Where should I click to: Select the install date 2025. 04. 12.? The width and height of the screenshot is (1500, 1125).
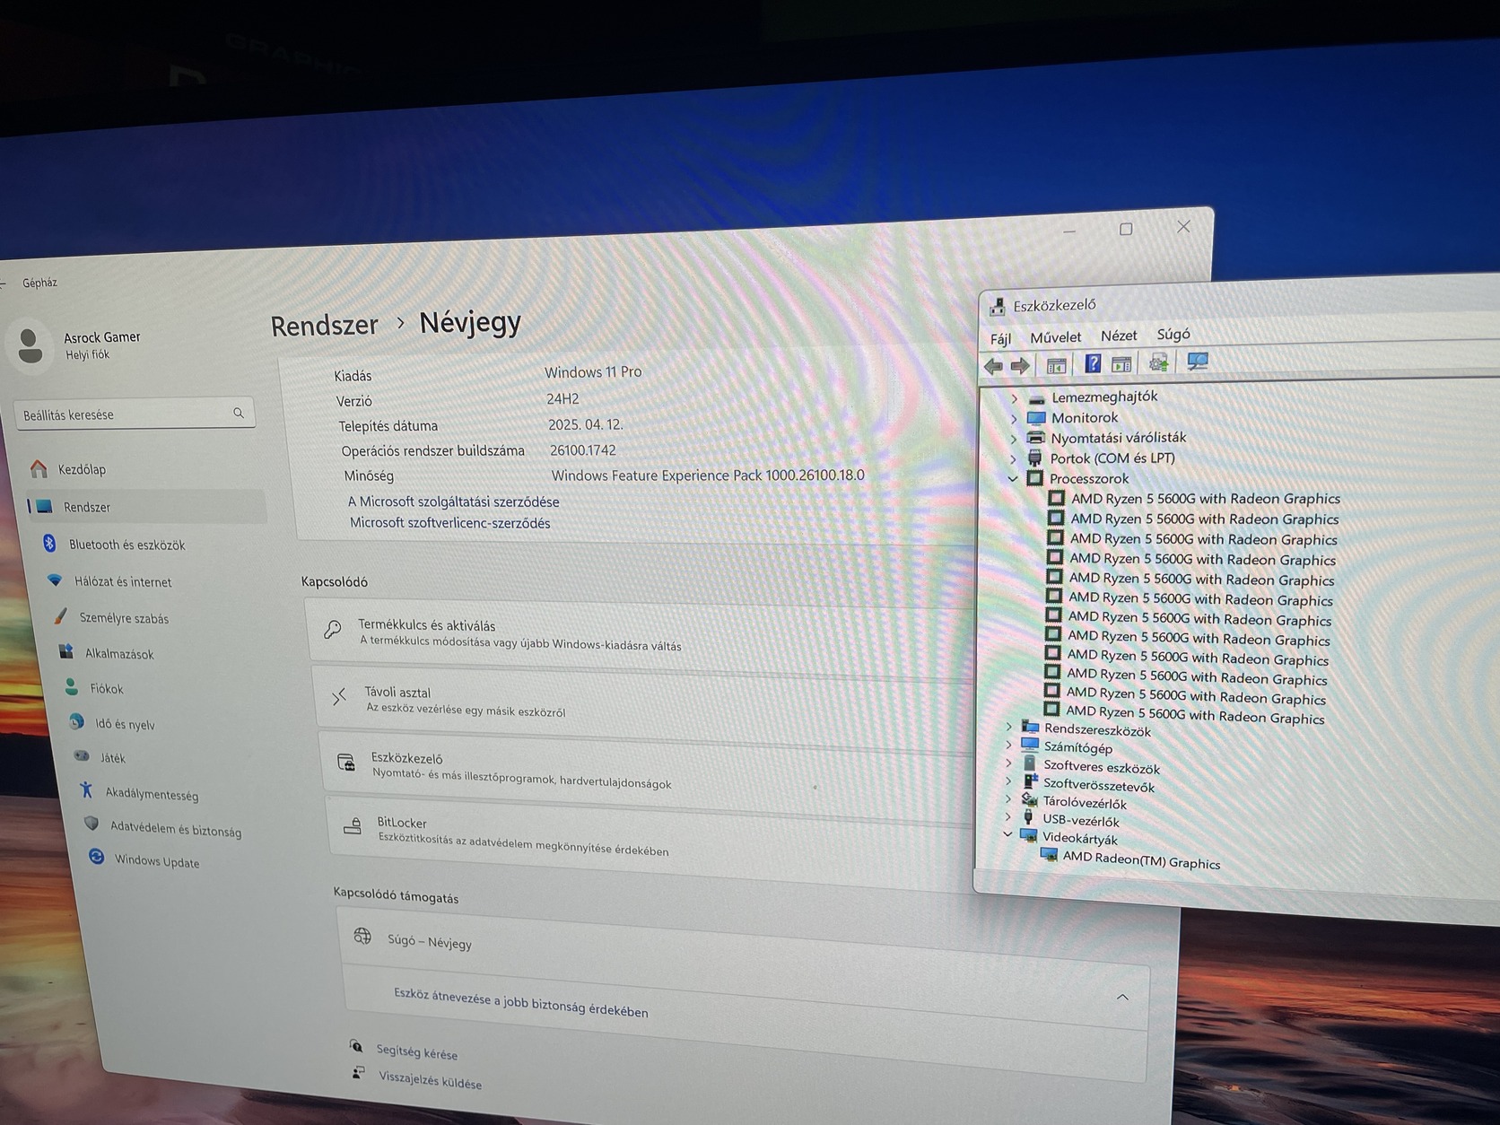coord(585,424)
